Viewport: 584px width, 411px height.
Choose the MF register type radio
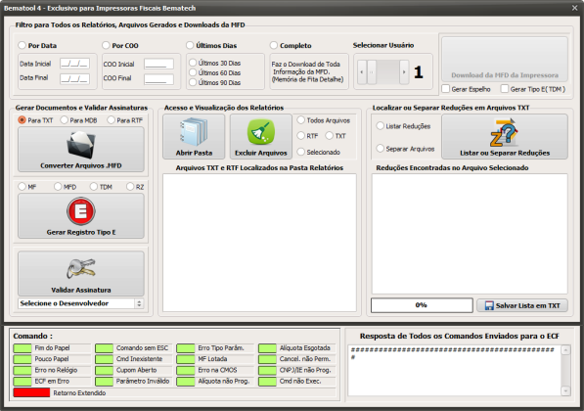(22, 186)
